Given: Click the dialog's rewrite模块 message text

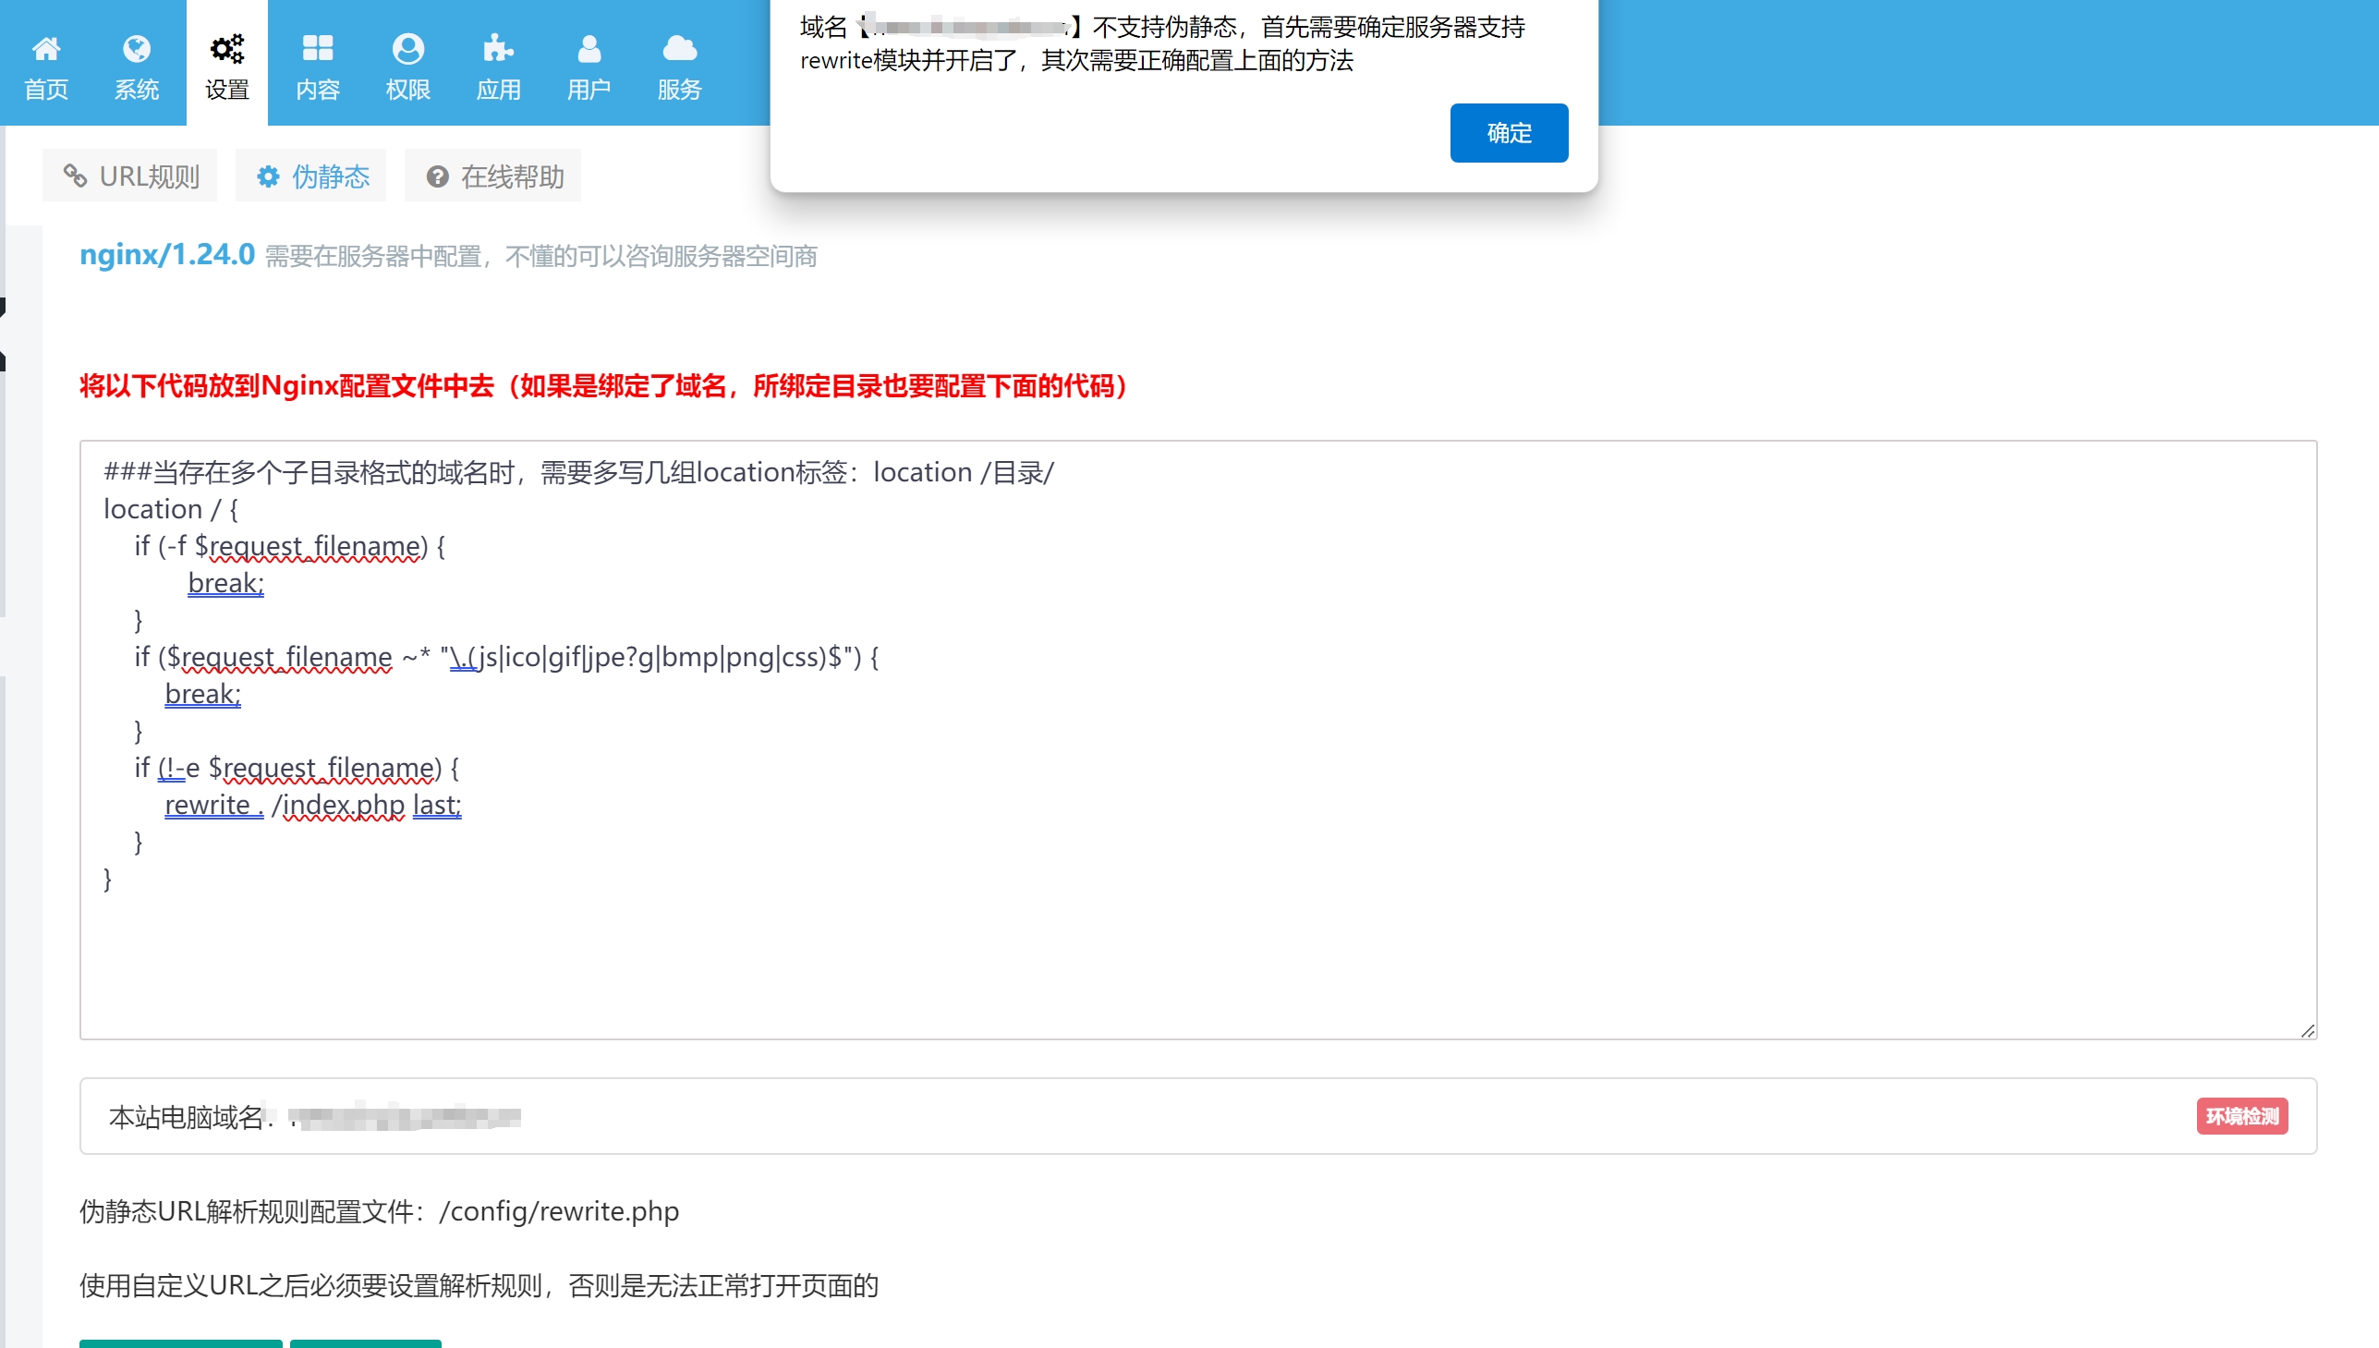Looking at the screenshot, I should [x=1076, y=60].
